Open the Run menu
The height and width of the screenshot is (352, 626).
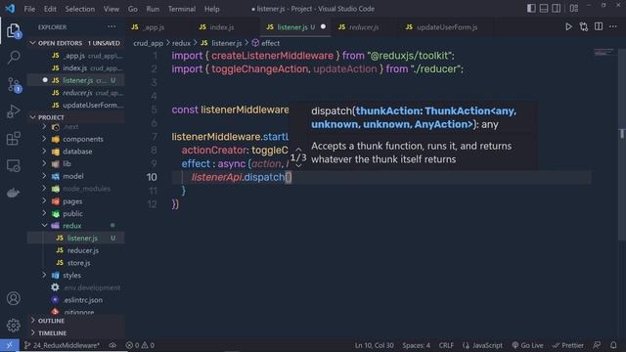(x=153, y=9)
